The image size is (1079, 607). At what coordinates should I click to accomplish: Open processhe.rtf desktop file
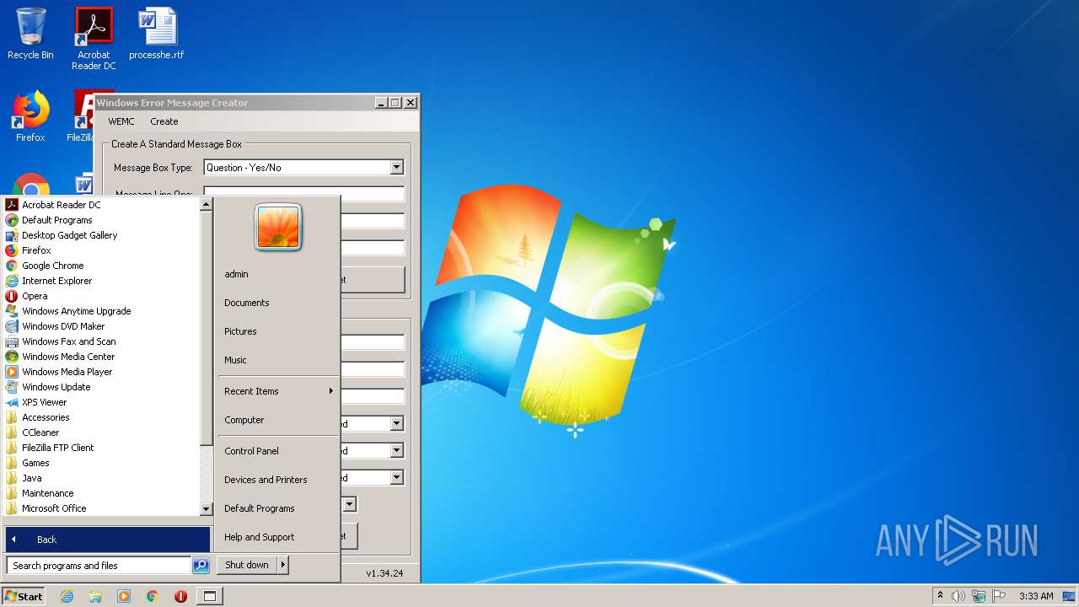pyautogui.click(x=157, y=34)
